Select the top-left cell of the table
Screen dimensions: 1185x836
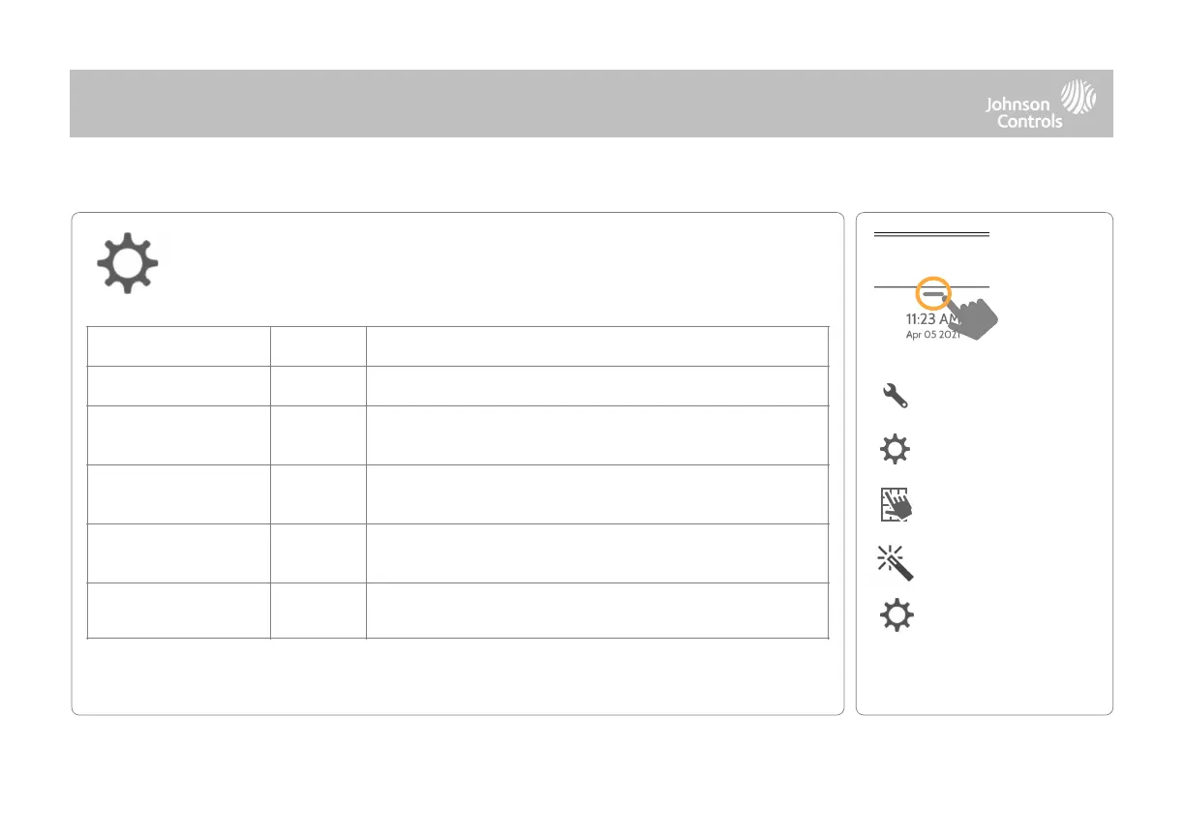click(x=178, y=346)
